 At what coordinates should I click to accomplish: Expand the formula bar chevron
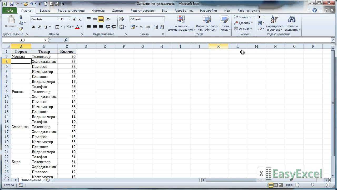[x=333, y=40]
